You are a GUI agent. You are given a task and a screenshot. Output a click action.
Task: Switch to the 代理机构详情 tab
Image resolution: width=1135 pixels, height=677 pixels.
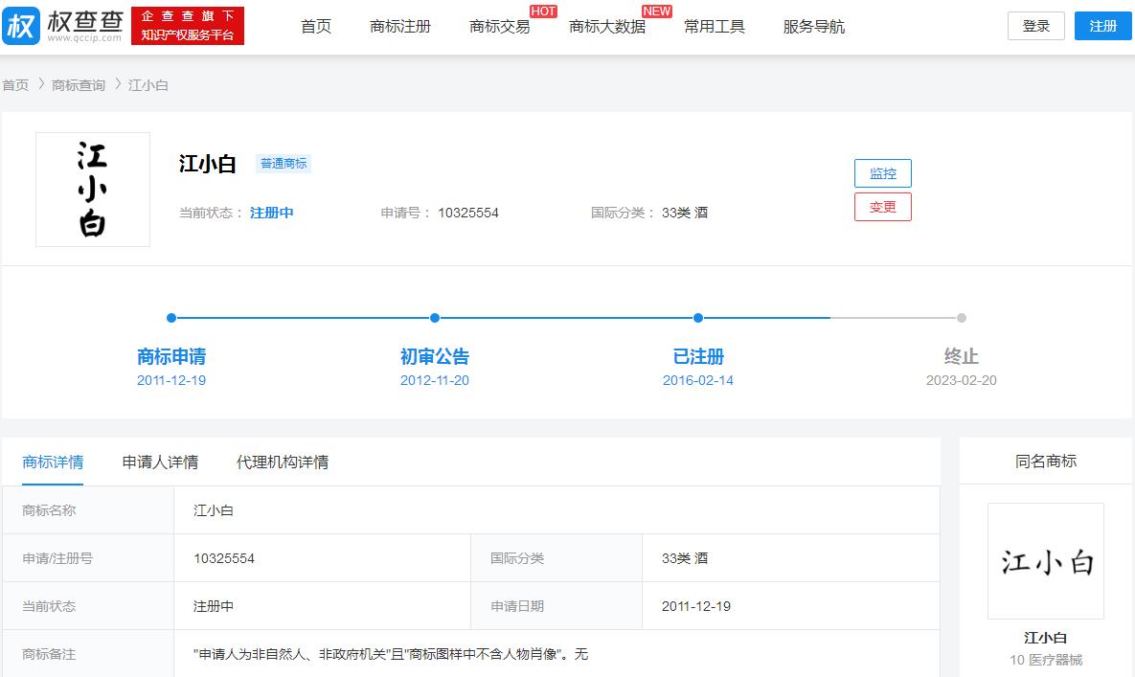point(283,462)
